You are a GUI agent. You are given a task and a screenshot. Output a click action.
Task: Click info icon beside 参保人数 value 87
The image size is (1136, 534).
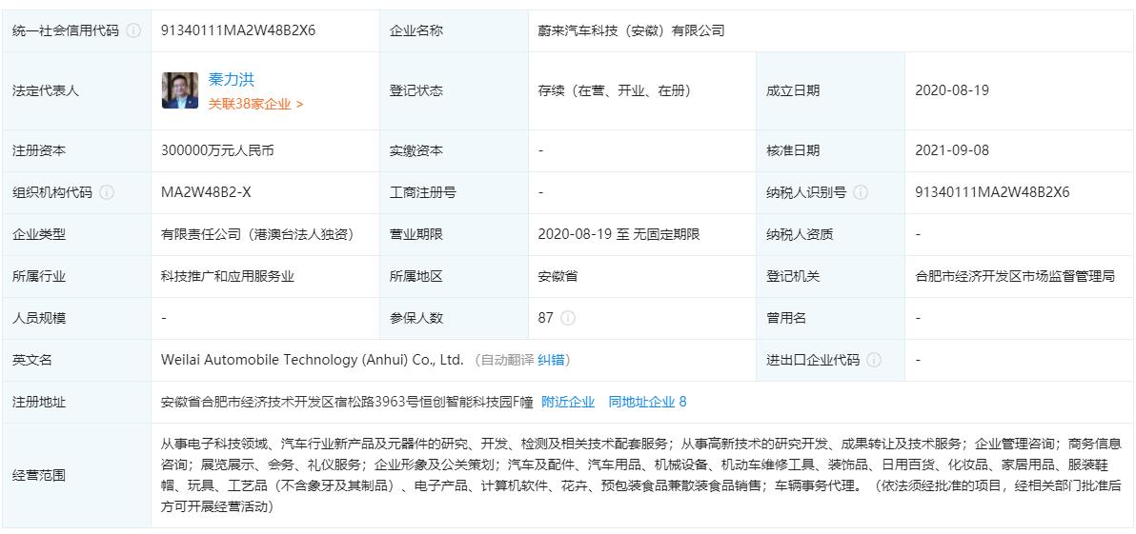[568, 318]
